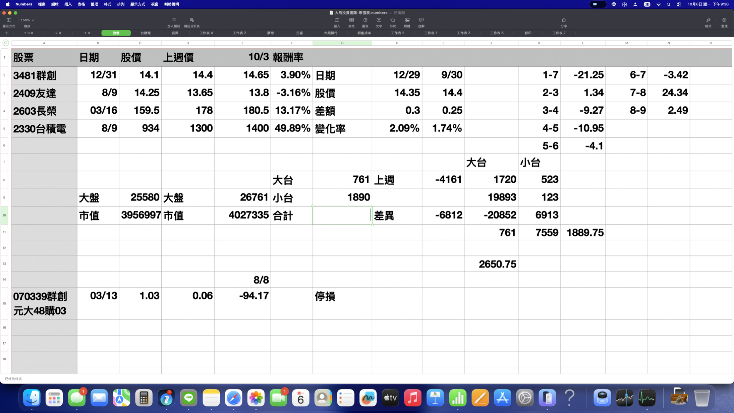Add a 註解 comment from toolbar
The height and width of the screenshot is (413, 734).
click(421, 20)
